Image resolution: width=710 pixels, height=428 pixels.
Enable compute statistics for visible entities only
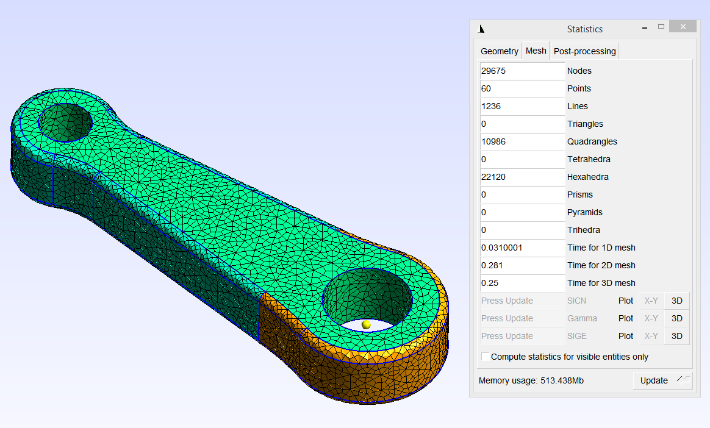point(485,357)
